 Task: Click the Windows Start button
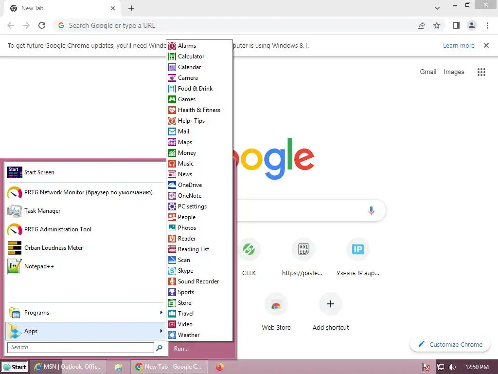(15, 367)
